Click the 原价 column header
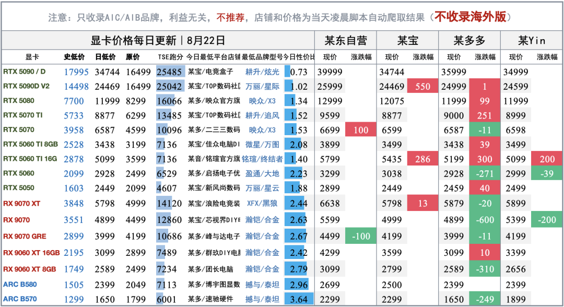The image size is (564, 307). (x=133, y=57)
